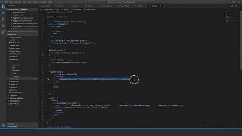Open logo.svg in the file tree
Image resolution: width=242 pixels, height=136 pixels.
(x=14, y=90)
